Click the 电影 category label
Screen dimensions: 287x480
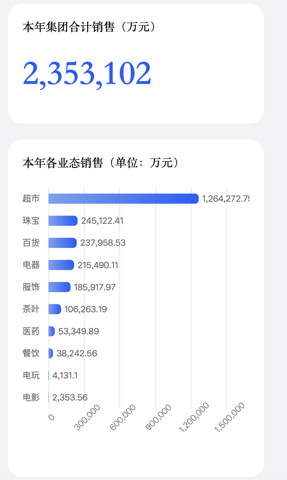(31, 398)
